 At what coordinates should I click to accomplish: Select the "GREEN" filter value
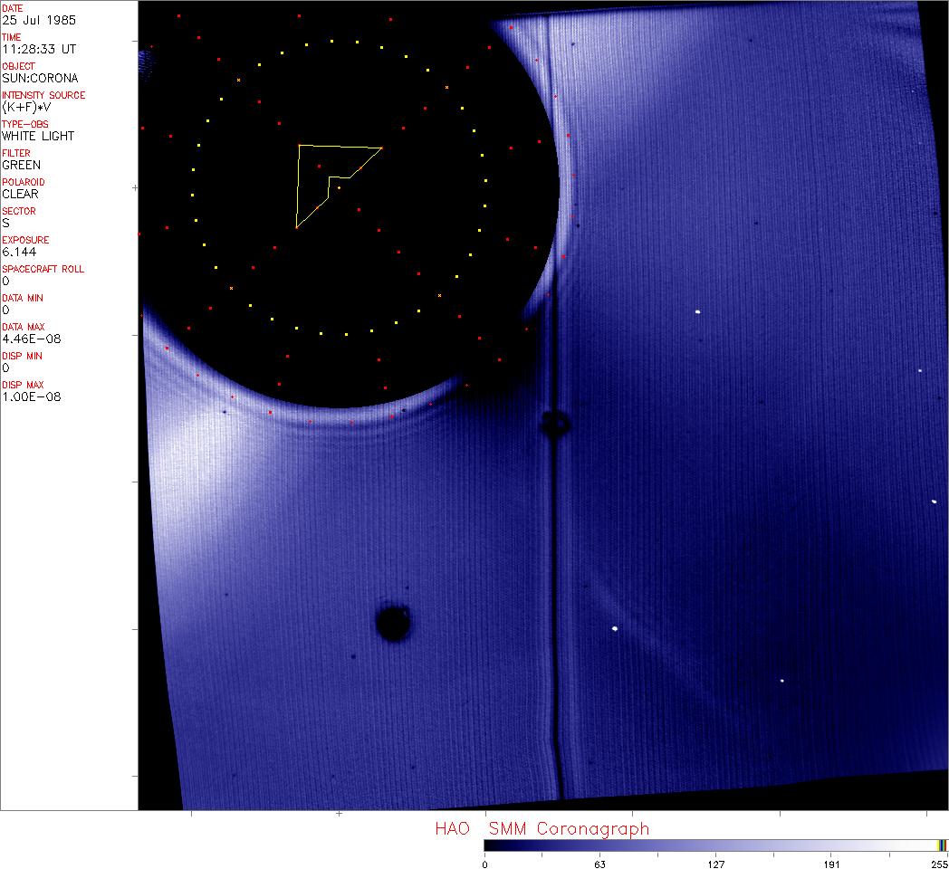[21, 165]
